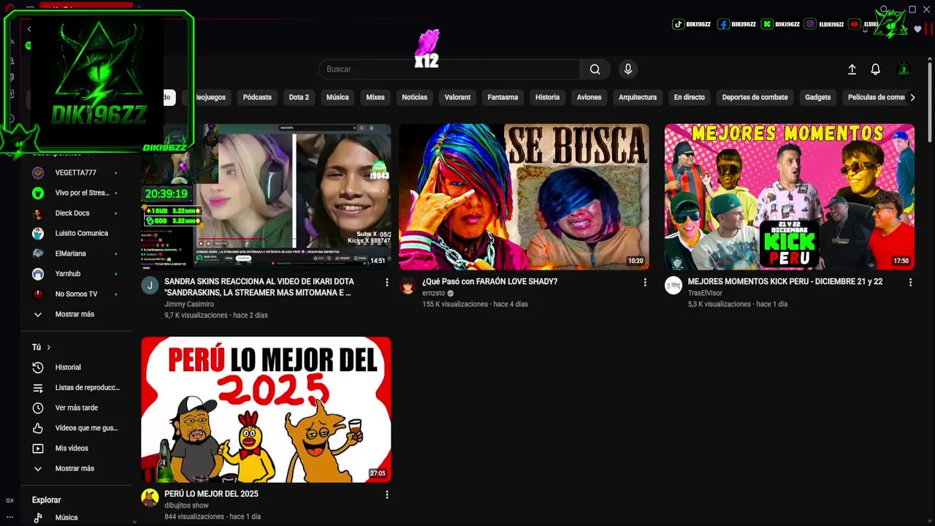The image size is (935, 526).
Task: Open the YouTube account avatar menu
Action: 904,69
